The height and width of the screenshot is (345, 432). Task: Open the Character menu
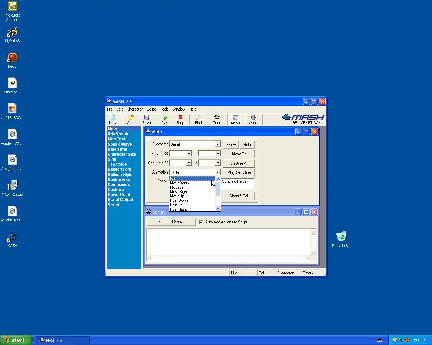coord(135,109)
